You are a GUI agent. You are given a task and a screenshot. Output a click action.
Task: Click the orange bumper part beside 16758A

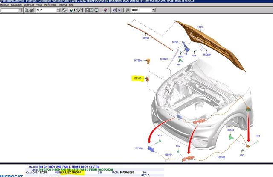tap(148, 61)
